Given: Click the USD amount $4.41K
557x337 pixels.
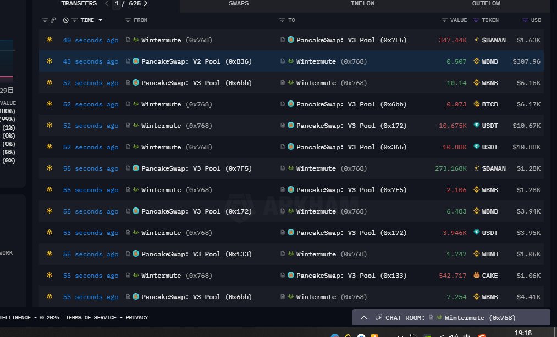Looking at the screenshot, I should click(528, 297).
